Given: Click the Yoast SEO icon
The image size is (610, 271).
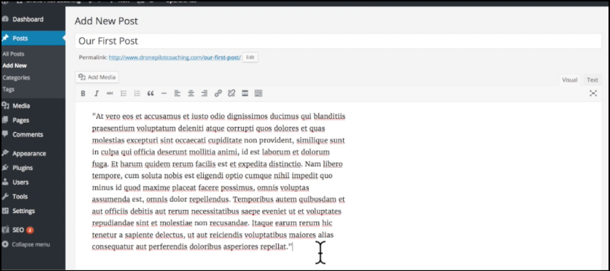Looking at the screenshot, I should tap(5, 230).
